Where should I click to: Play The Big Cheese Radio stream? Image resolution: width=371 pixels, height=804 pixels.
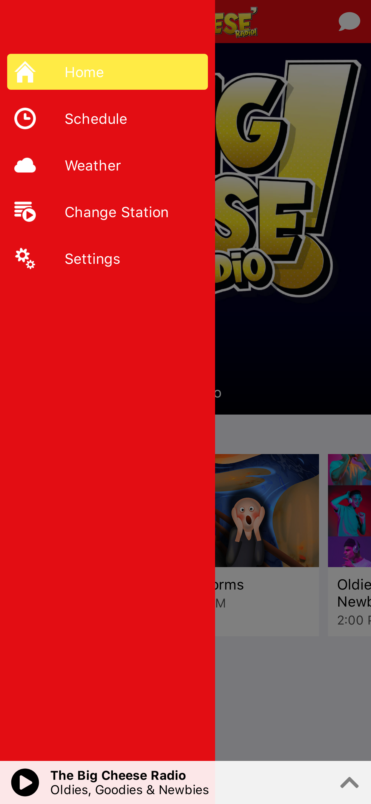25,782
